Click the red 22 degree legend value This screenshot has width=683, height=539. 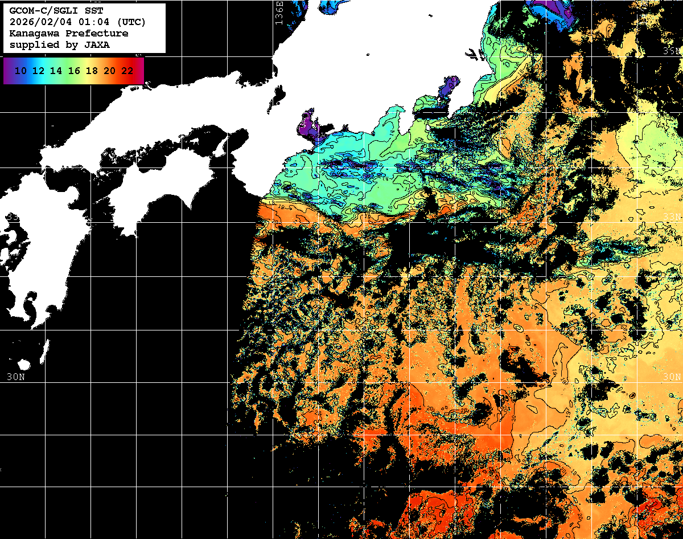[x=127, y=71]
